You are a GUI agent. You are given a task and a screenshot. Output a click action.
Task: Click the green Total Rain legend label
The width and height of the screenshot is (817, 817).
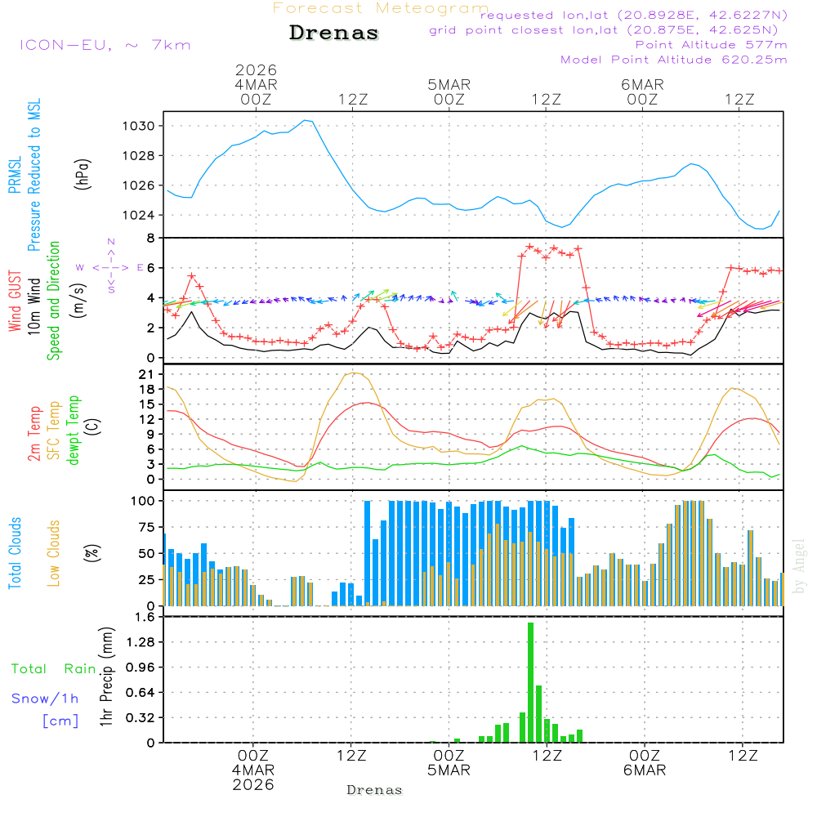point(54,668)
